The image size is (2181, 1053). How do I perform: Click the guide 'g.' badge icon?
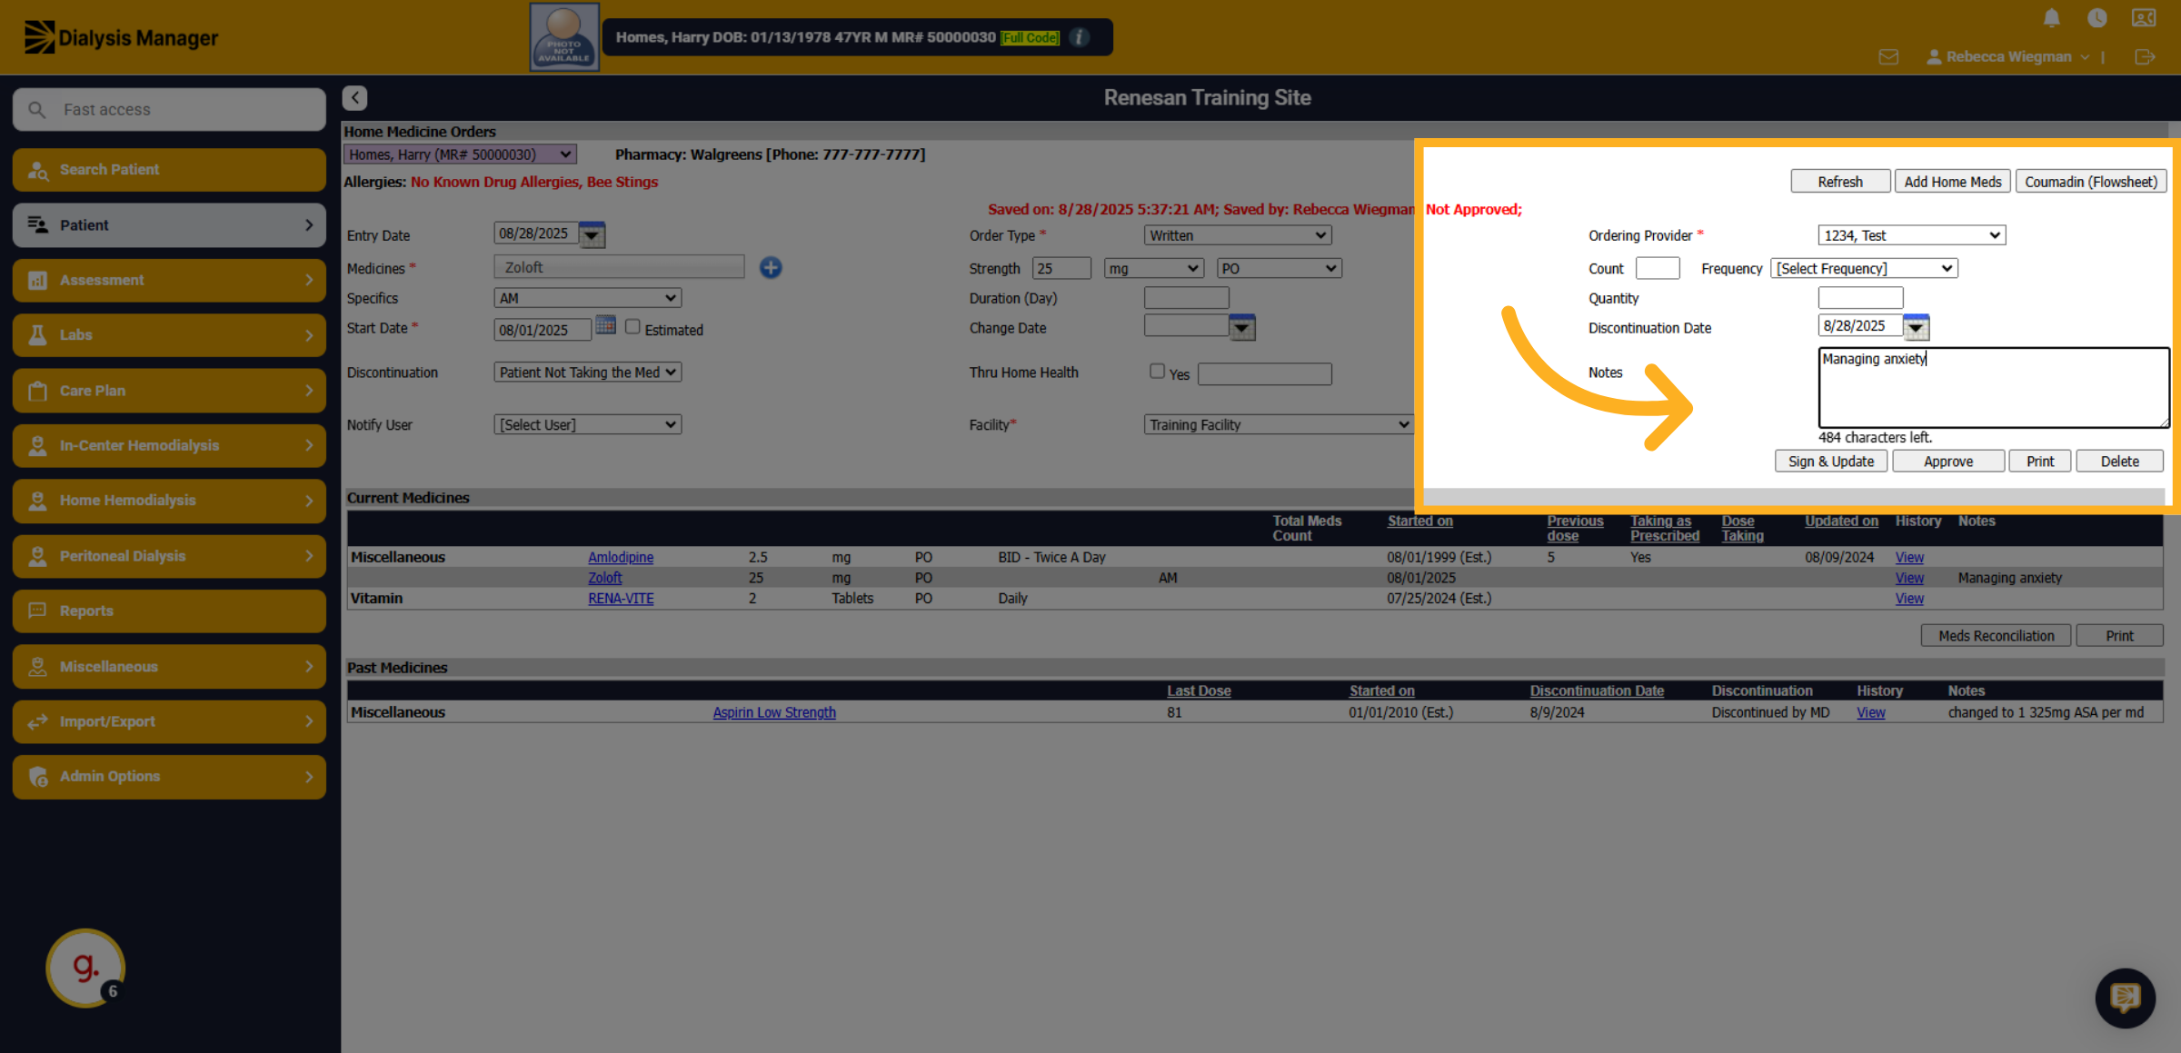point(85,968)
